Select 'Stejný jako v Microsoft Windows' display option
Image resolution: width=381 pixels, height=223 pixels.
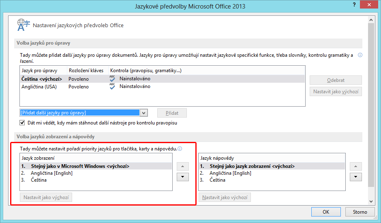click(x=80, y=166)
